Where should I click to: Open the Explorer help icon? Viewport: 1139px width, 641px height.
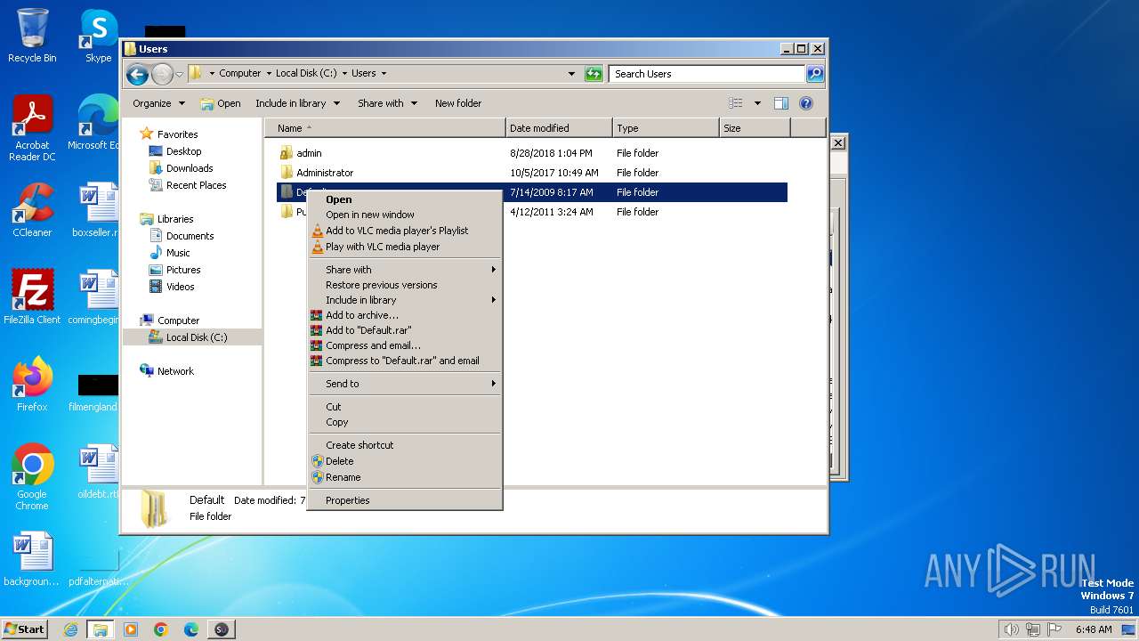coord(806,103)
